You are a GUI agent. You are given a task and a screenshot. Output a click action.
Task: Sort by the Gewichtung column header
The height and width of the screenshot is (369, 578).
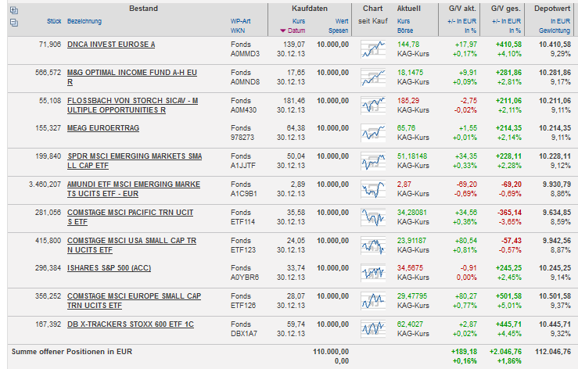(555, 30)
